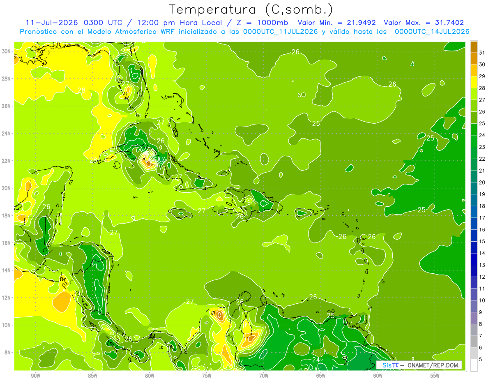Click the color bar swatch between 29 and 30

[474, 70]
